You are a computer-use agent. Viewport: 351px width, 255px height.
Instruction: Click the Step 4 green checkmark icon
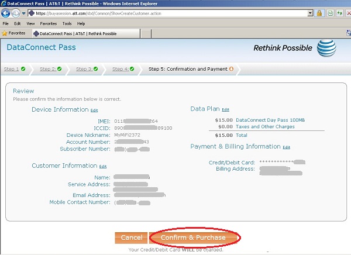tap(132, 69)
